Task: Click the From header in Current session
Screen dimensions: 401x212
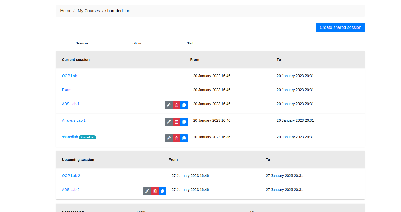Action: (195, 60)
